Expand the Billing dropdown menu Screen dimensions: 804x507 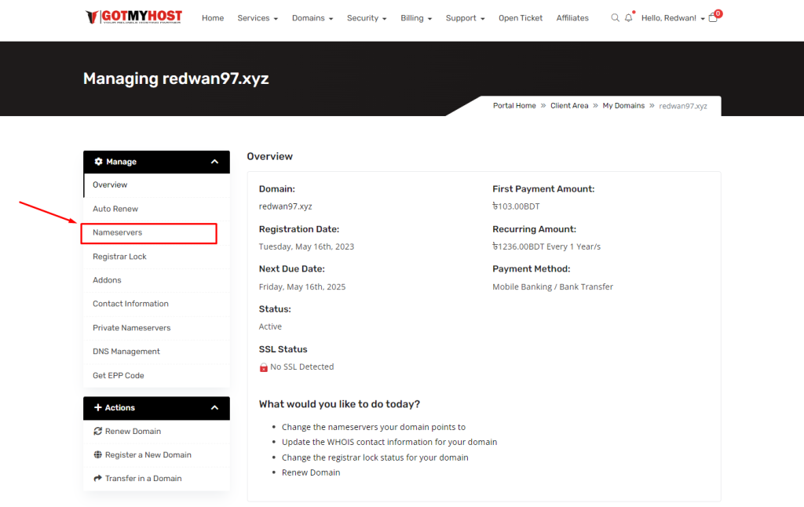415,18
